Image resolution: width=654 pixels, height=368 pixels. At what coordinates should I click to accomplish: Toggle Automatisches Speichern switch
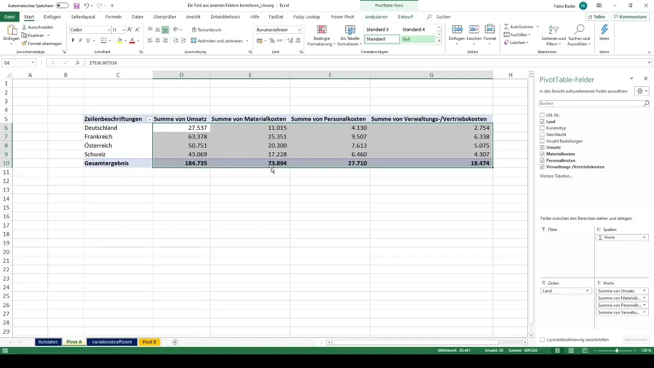point(62,5)
